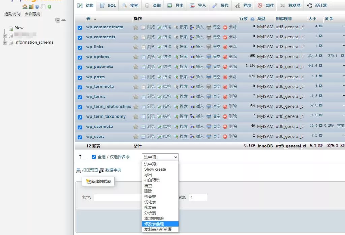Toggle the select all checkbox

click(x=94, y=157)
